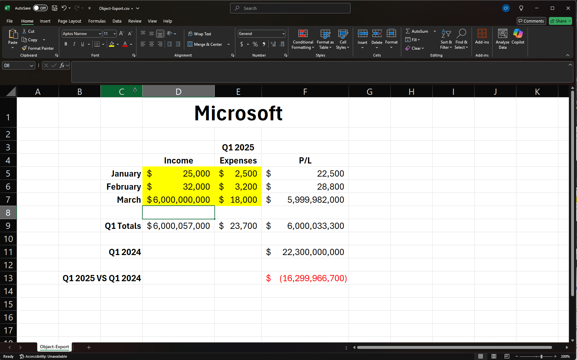Switch to the Page Layout tab
The image size is (577, 360).
click(69, 21)
